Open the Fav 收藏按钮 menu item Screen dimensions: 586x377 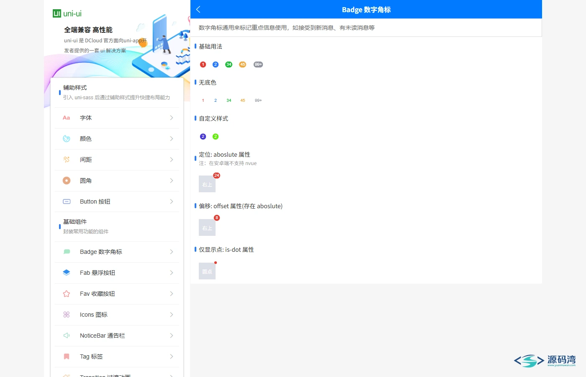pyautogui.click(x=117, y=294)
